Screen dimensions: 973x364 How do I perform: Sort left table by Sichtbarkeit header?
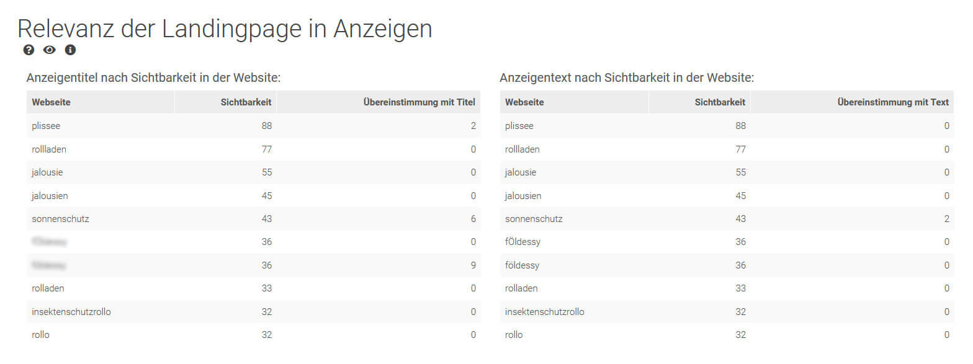226,102
